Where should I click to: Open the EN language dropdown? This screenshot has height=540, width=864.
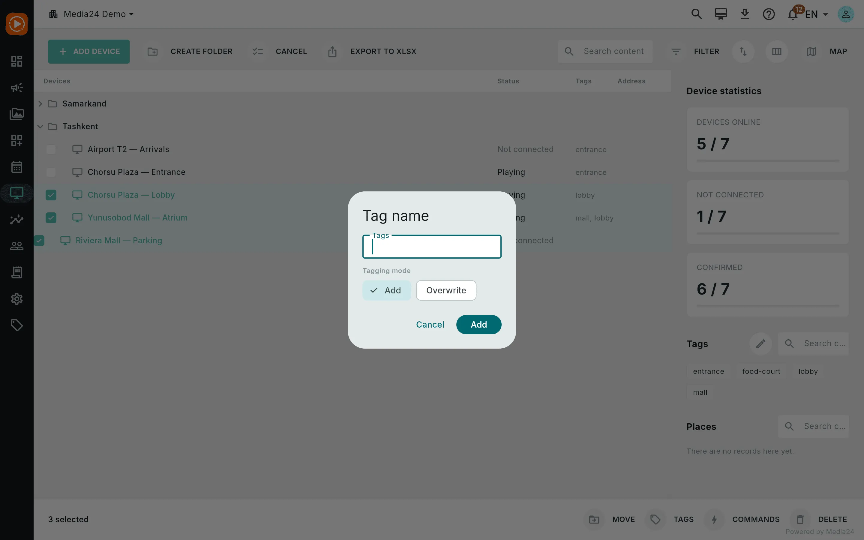pyautogui.click(x=817, y=14)
